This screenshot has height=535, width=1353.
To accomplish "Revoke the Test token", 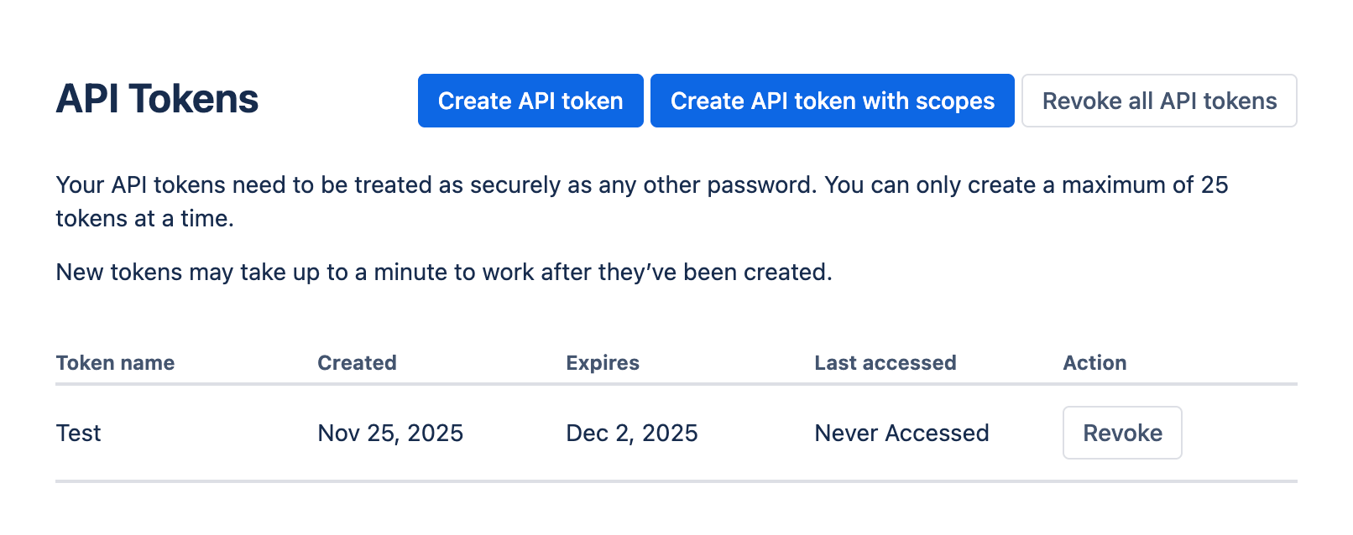I will (x=1122, y=433).
